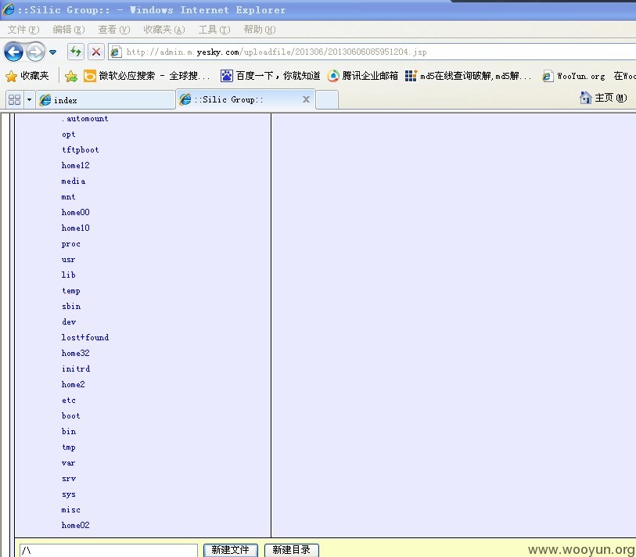This screenshot has height=557, width=636.
Task: Click the browser Back arrow button
Action: (x=13, y=52)
